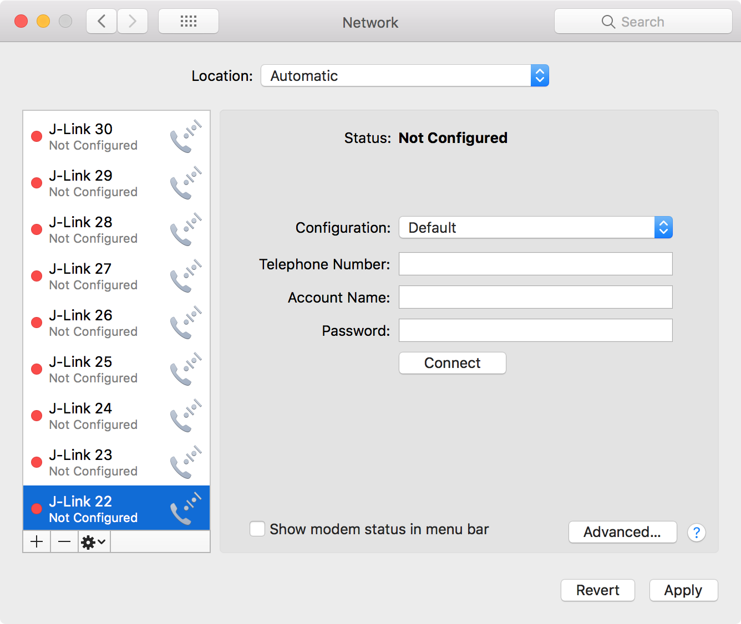Click the Connect button
The image size is (741, 624).
[x=453, y=363]
